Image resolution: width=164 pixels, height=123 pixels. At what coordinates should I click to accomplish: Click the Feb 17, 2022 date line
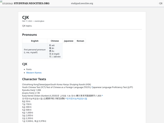click(33, 21)
